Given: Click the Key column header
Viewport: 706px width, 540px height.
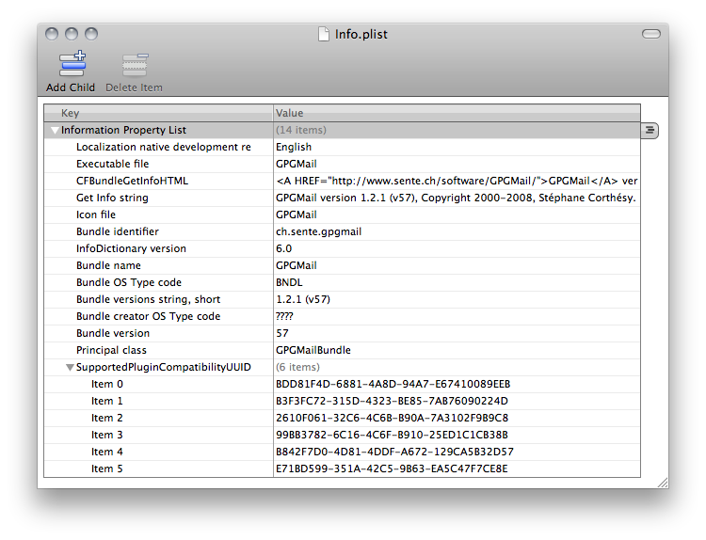Looking at the screenshot, I should (x=158, y=113).
